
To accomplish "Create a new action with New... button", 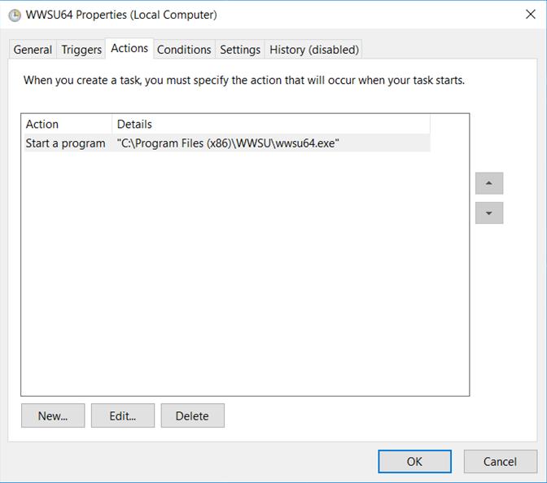I will 53,415.
